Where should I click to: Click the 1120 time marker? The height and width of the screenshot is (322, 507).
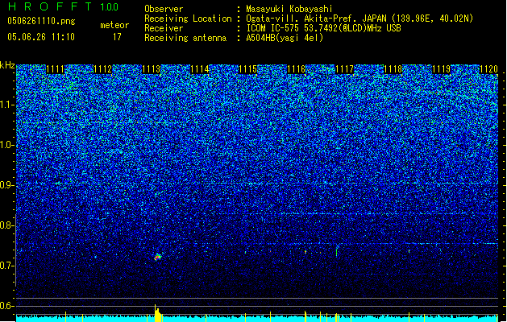[489, 69]
